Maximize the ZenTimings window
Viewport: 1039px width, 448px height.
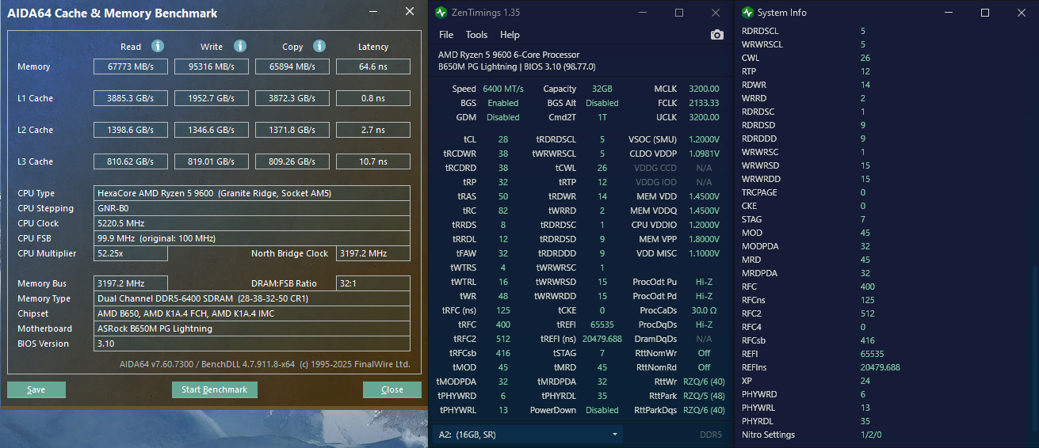[x=679, y=13]
